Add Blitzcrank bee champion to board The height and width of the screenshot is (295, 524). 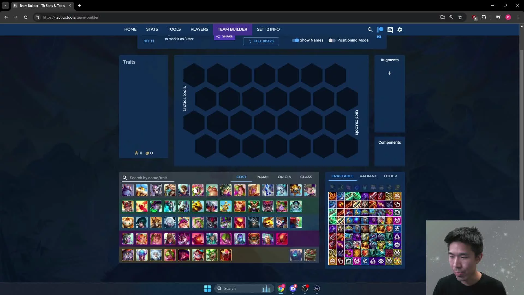(x=142, y=190)
